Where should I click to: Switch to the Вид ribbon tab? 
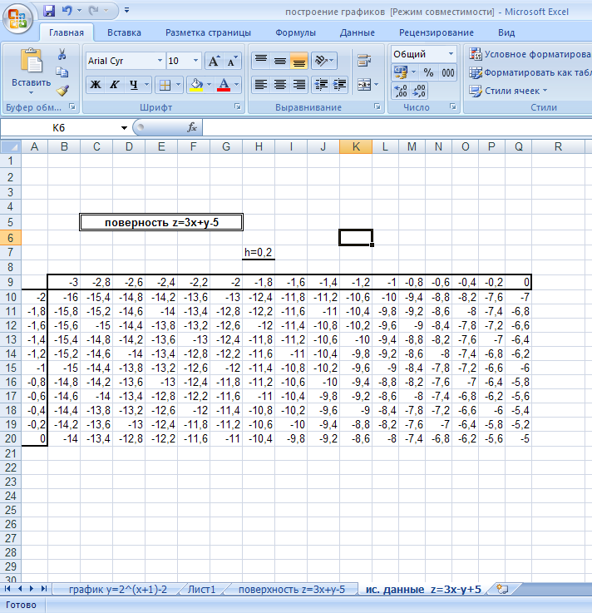pyautogui.click(x=506, y=32)
